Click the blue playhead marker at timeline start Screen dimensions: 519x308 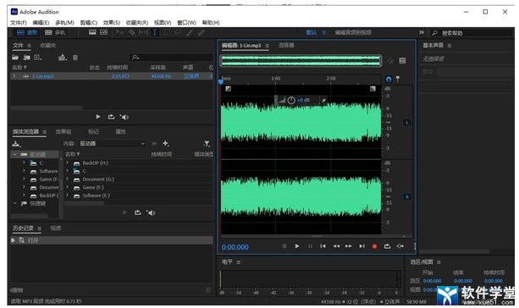221,81
